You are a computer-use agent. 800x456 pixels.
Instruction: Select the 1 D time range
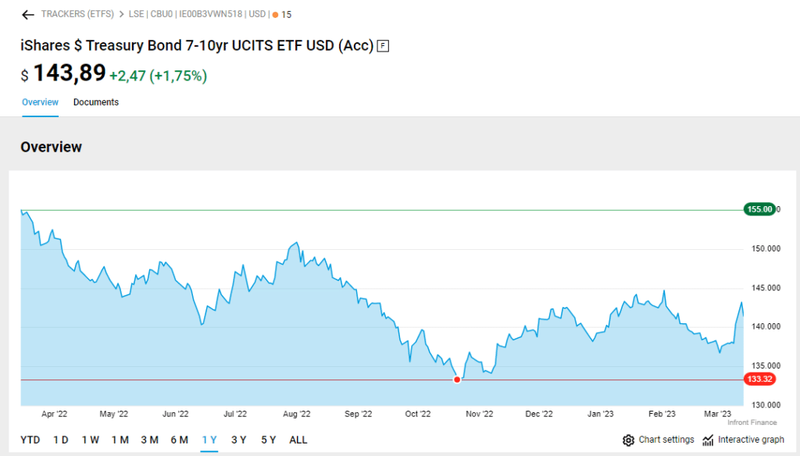pyautogui.click(x=61, y=440)
